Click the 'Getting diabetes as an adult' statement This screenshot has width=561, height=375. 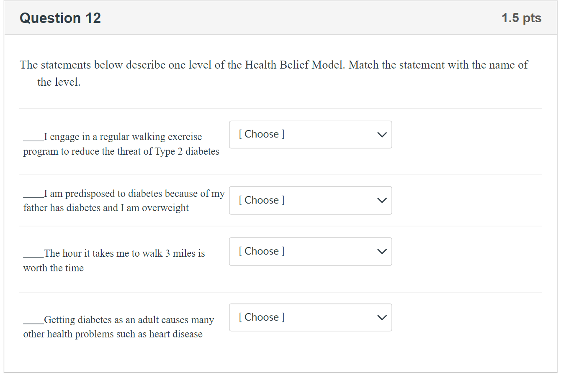point(129,320)
